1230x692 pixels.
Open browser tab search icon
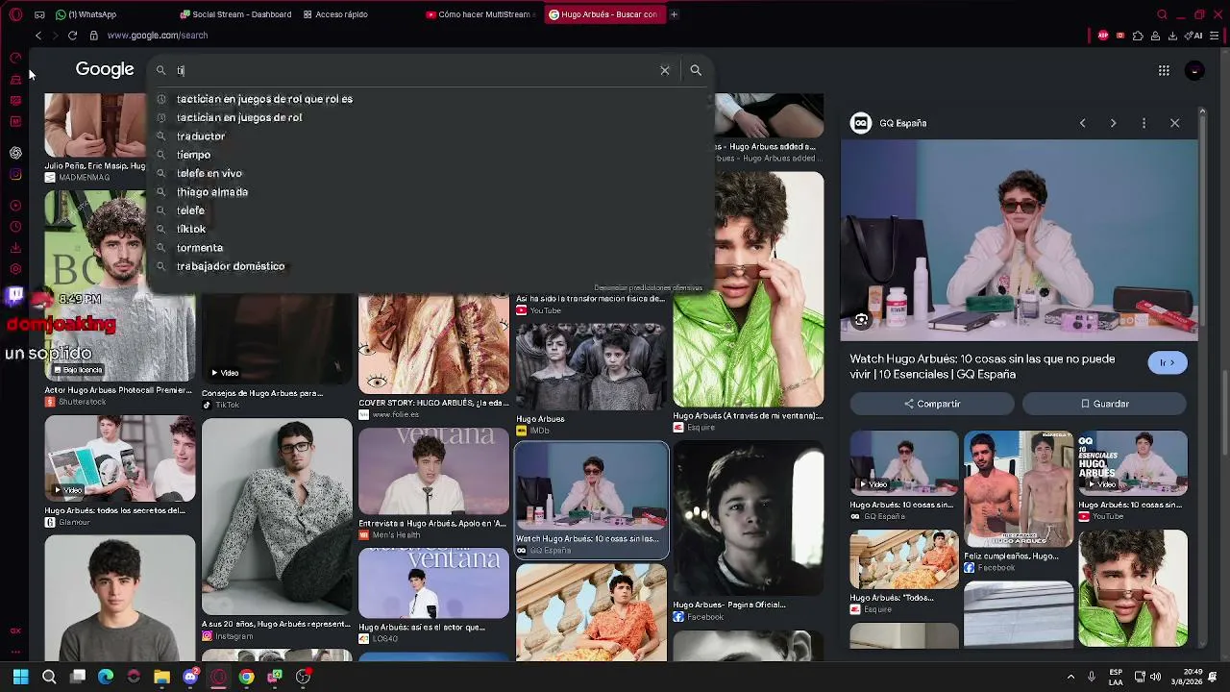tap(1162, 14)
